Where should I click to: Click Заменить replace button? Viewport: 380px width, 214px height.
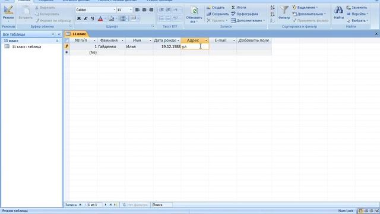[357, 8]
